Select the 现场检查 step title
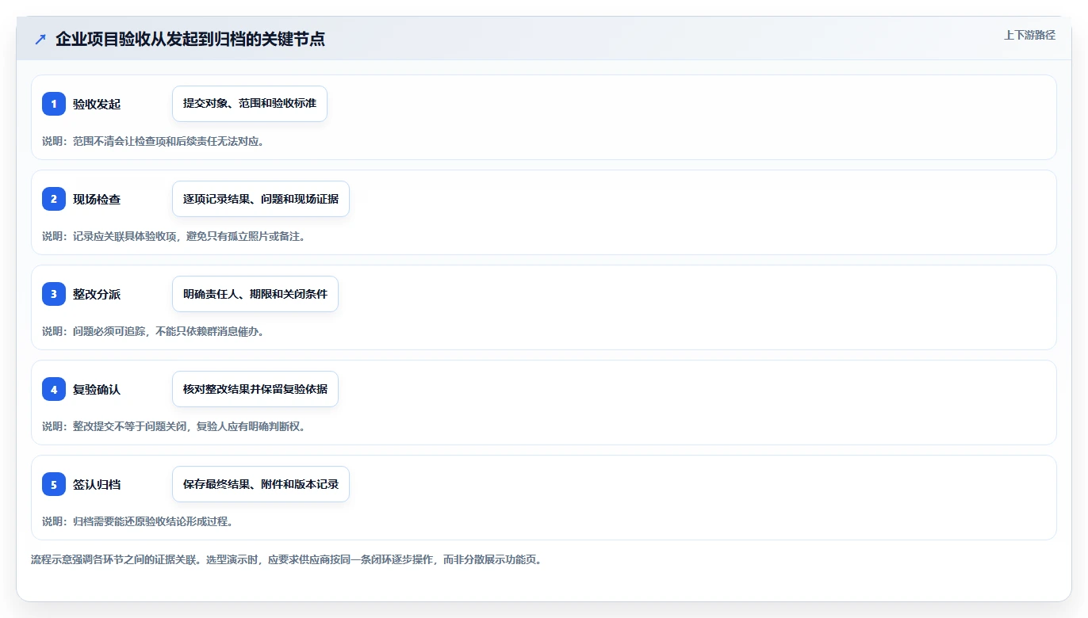The width and height of the screenshot is (1088, 618). [97, 199]
